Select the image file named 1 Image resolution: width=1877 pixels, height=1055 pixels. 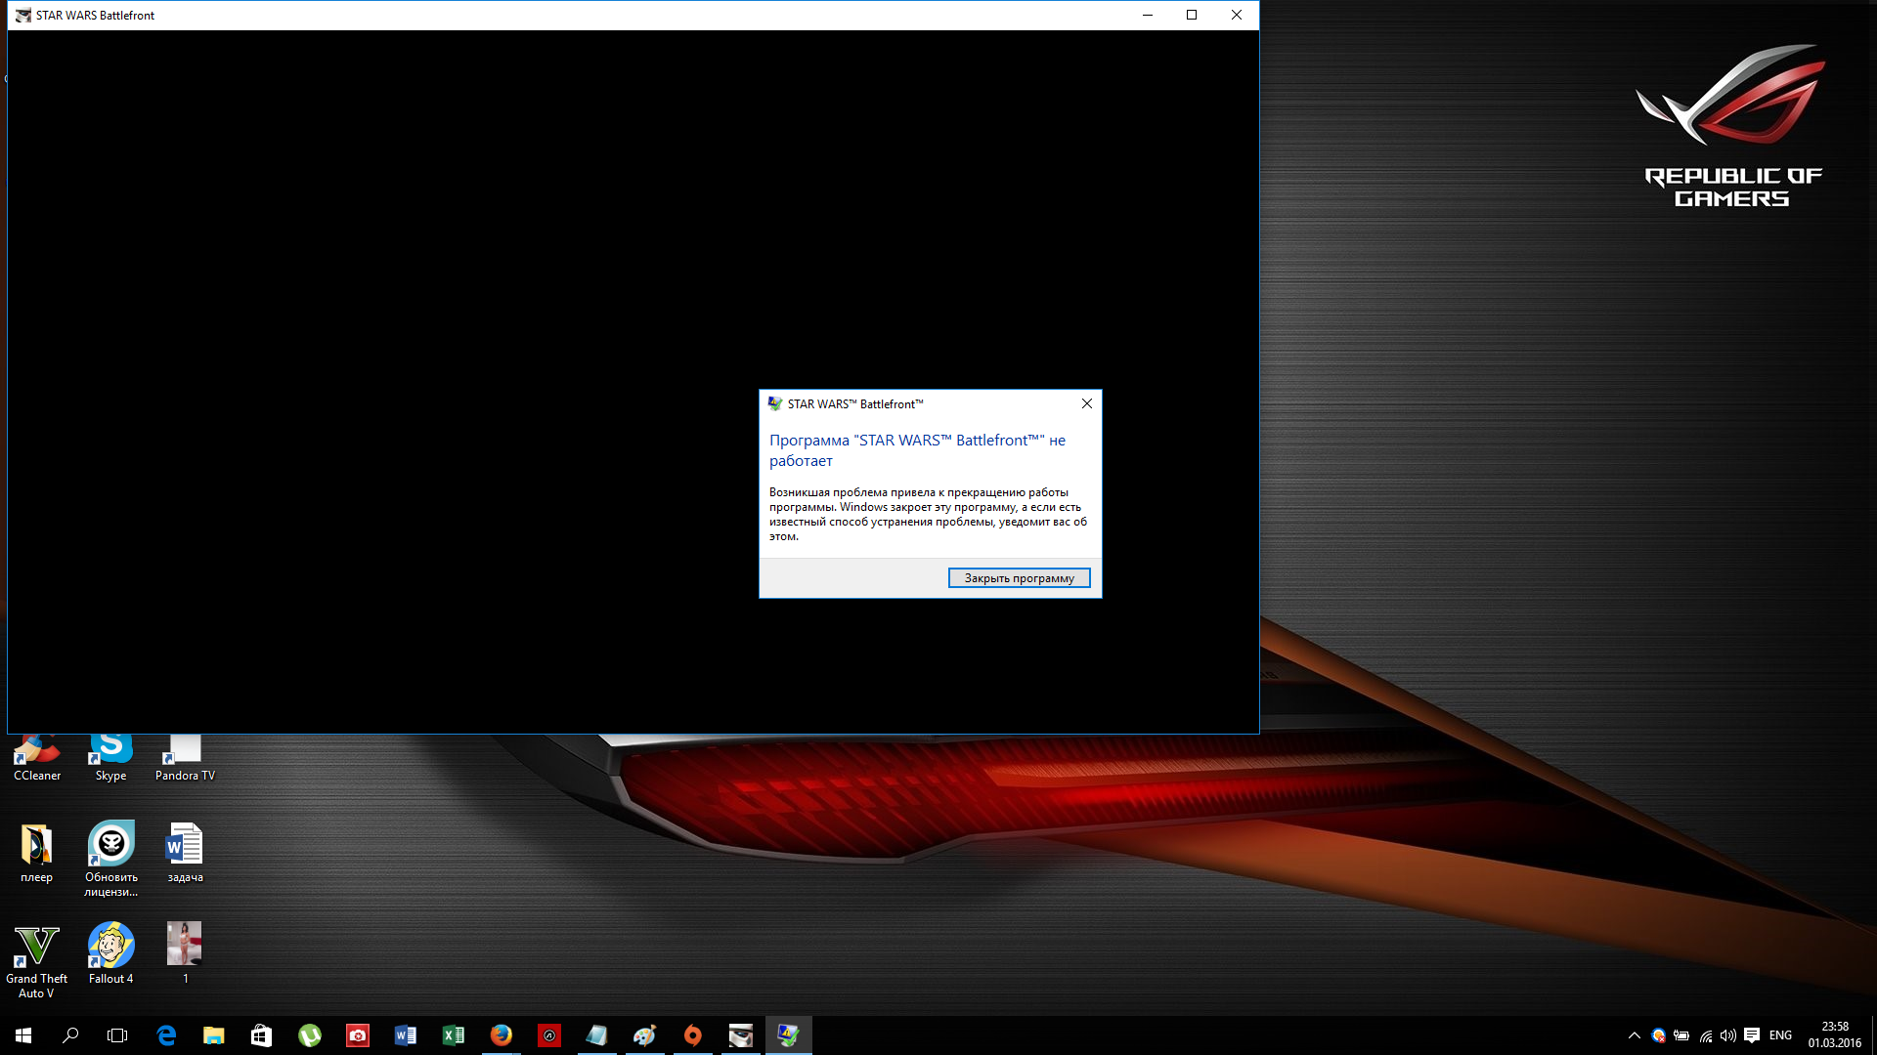185,954
